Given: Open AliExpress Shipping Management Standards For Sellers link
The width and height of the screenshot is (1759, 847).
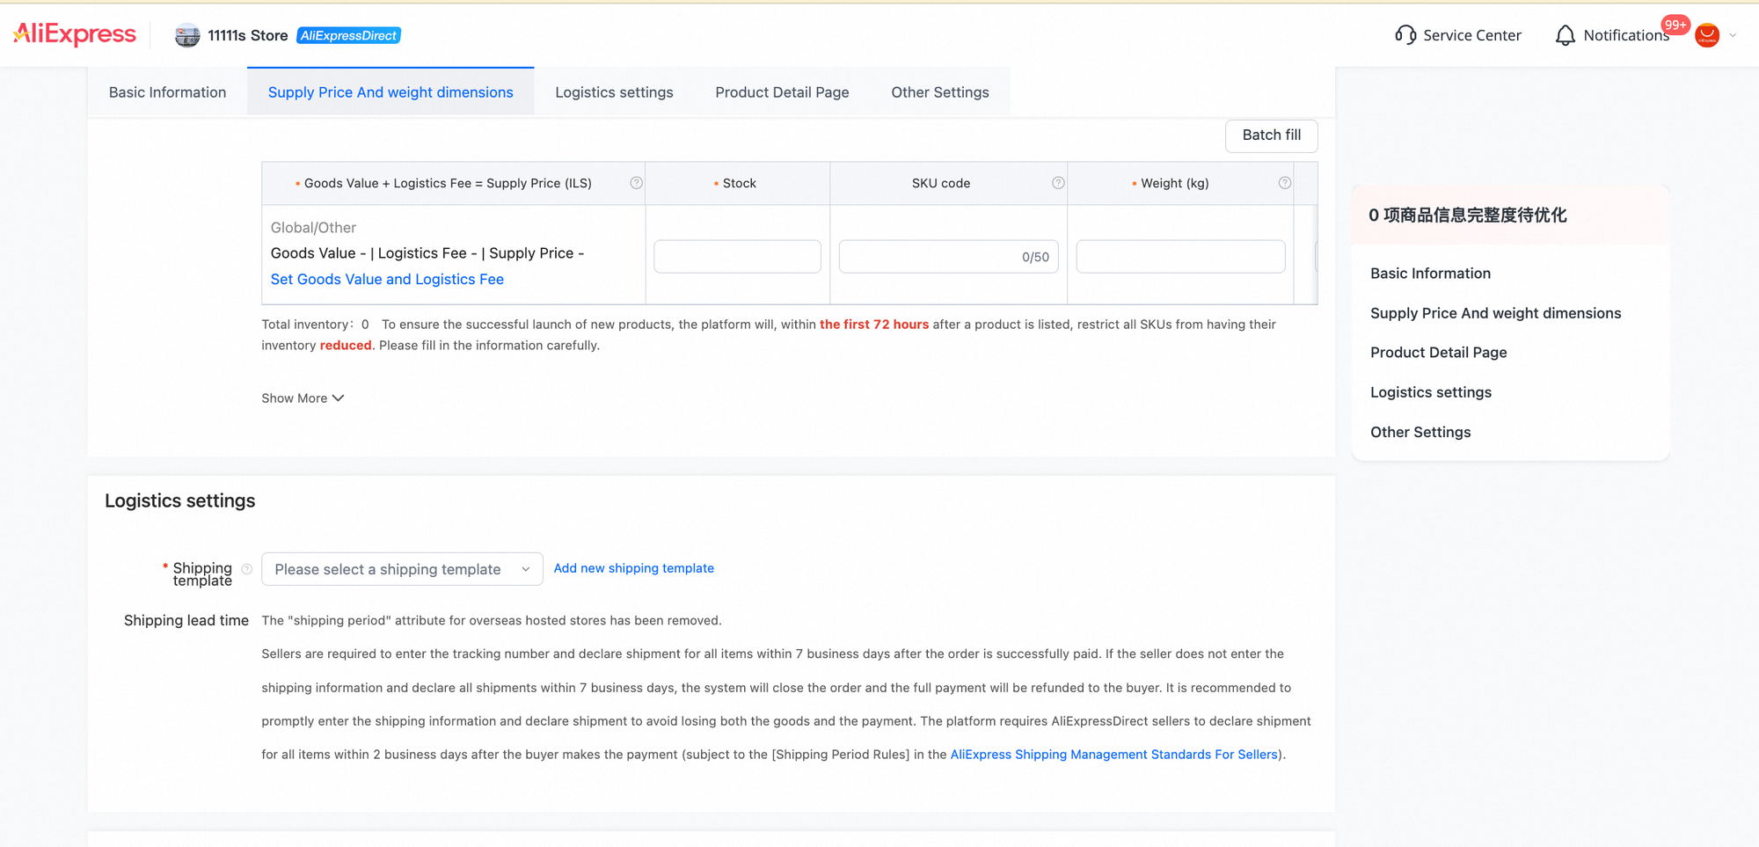Looking at the screenshot, I should 1113,755.
